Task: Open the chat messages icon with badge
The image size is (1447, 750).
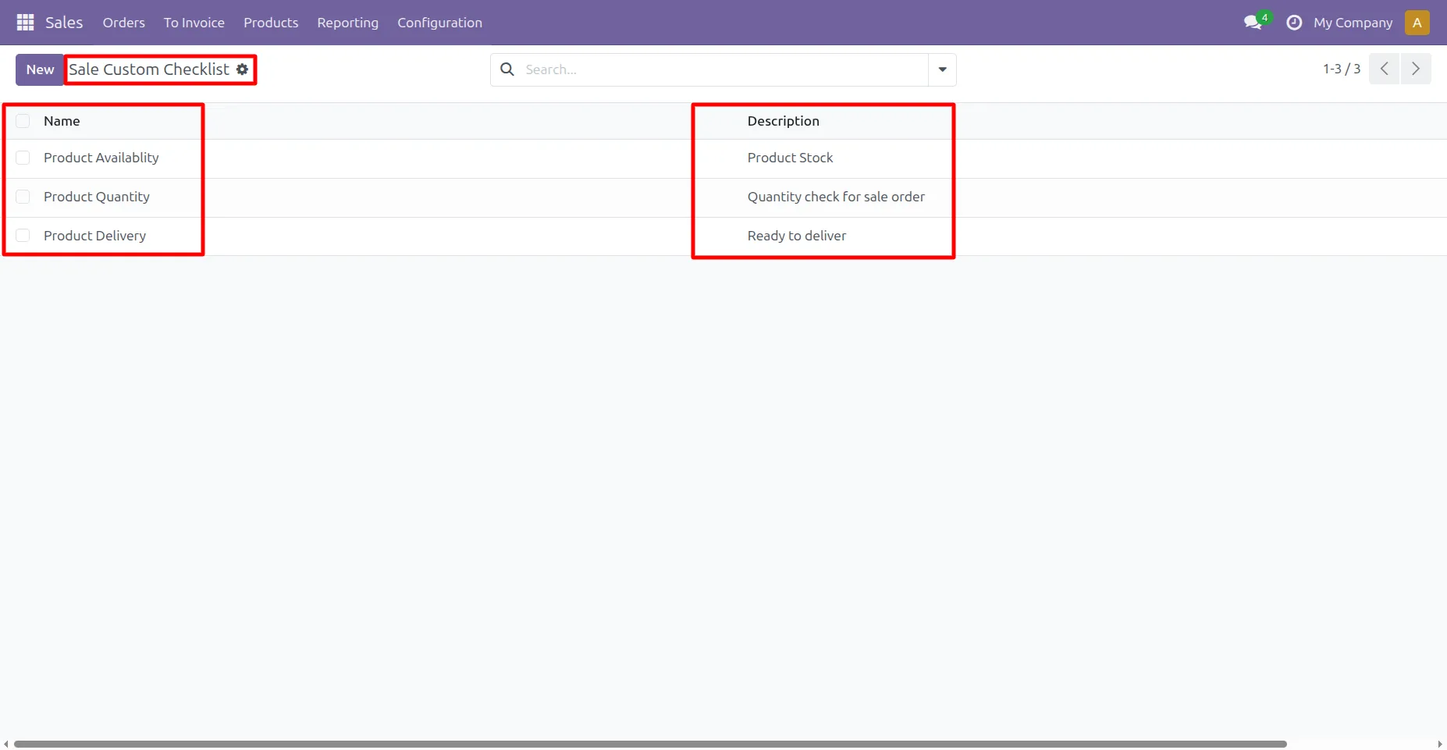Action: point(1253,23)
